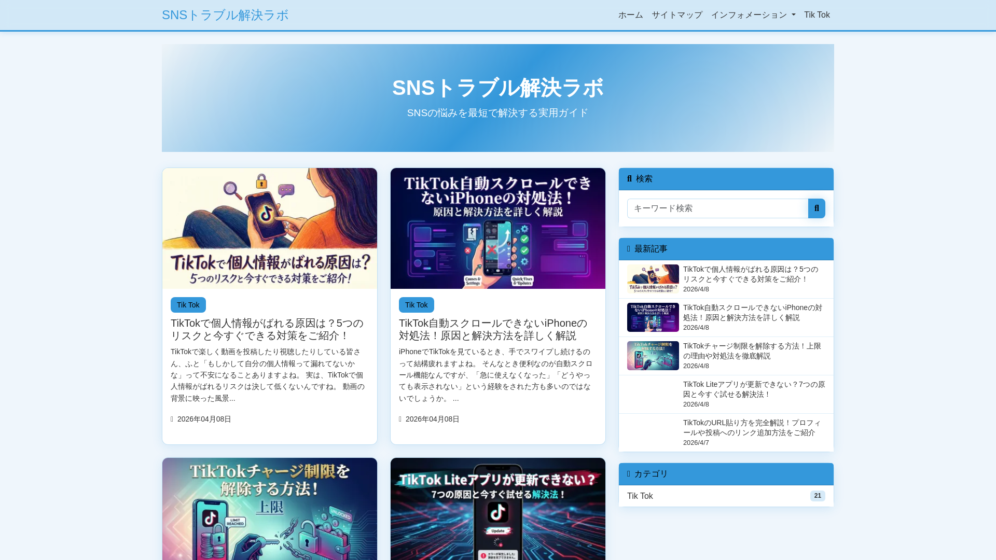Click date 2026年04月08日 on the personal info card
996x560 pixels.
(204, 419)
